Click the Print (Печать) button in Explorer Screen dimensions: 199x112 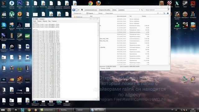tap(100, 13)
